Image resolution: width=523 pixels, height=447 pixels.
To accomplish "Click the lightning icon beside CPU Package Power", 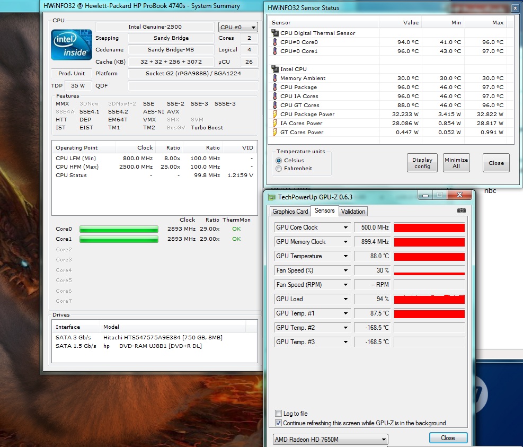I will click(275, 114).
